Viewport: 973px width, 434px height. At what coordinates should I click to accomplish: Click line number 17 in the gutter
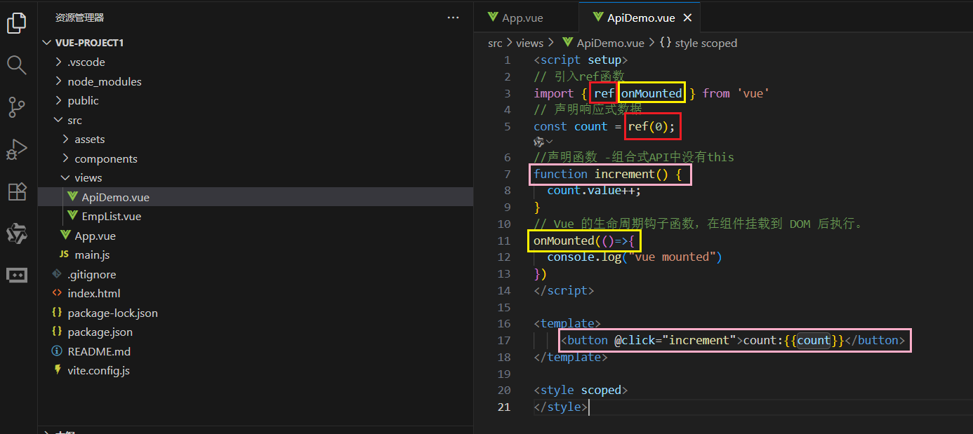504,341
